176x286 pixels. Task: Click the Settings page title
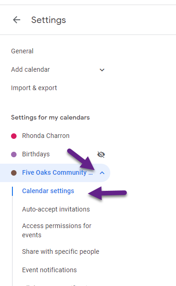click(x=48, y=20)
